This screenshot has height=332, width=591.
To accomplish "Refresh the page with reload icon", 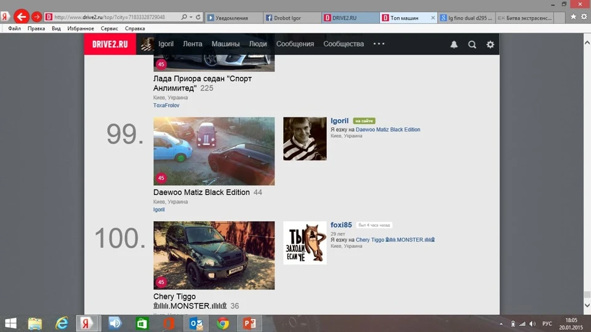I will click(x=198, y=17).
